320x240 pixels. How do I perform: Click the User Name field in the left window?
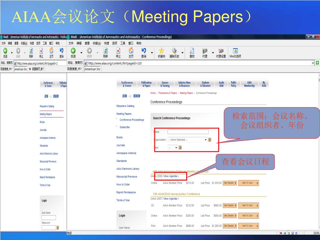[x=48, y=217]
